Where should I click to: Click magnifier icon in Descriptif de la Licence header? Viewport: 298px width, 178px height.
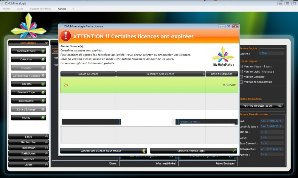tap(204, 74)
